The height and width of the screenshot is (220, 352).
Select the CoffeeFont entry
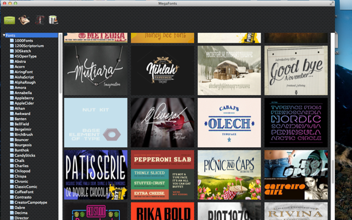pos(24,192)
